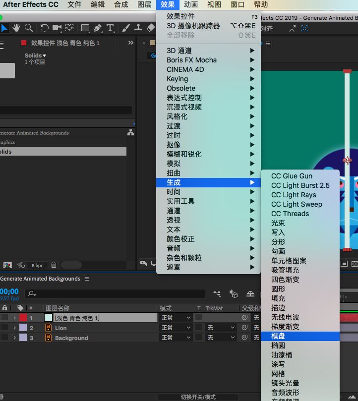Expand the Lion layer properties
The height and width of the screenshot is (401, 358).
click(14, 328)
